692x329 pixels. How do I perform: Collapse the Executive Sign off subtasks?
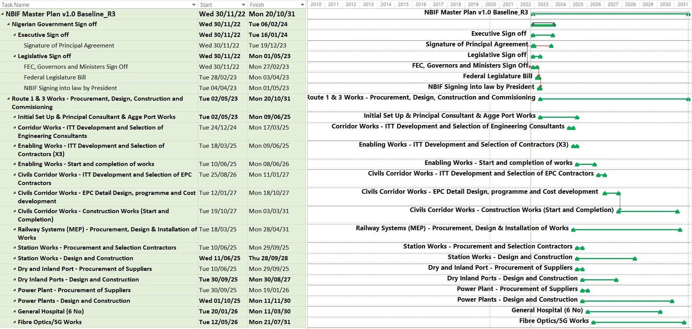(x=15, y=35)
